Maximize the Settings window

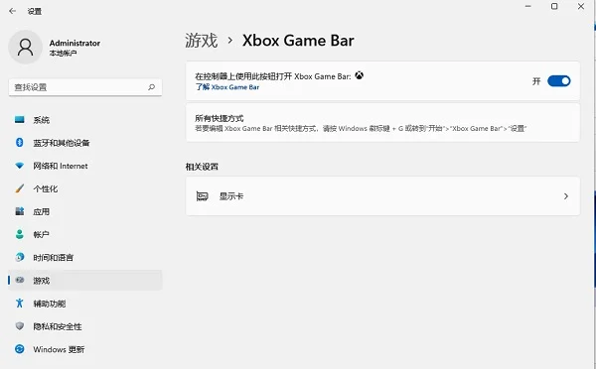[x=554, y=6]
